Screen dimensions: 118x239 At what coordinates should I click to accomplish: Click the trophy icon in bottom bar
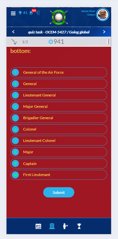coord(79,226)
